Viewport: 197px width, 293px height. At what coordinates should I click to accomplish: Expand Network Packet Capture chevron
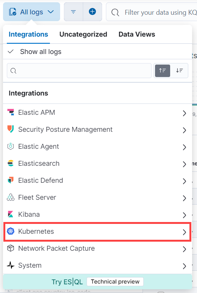[x=184, y=249]
